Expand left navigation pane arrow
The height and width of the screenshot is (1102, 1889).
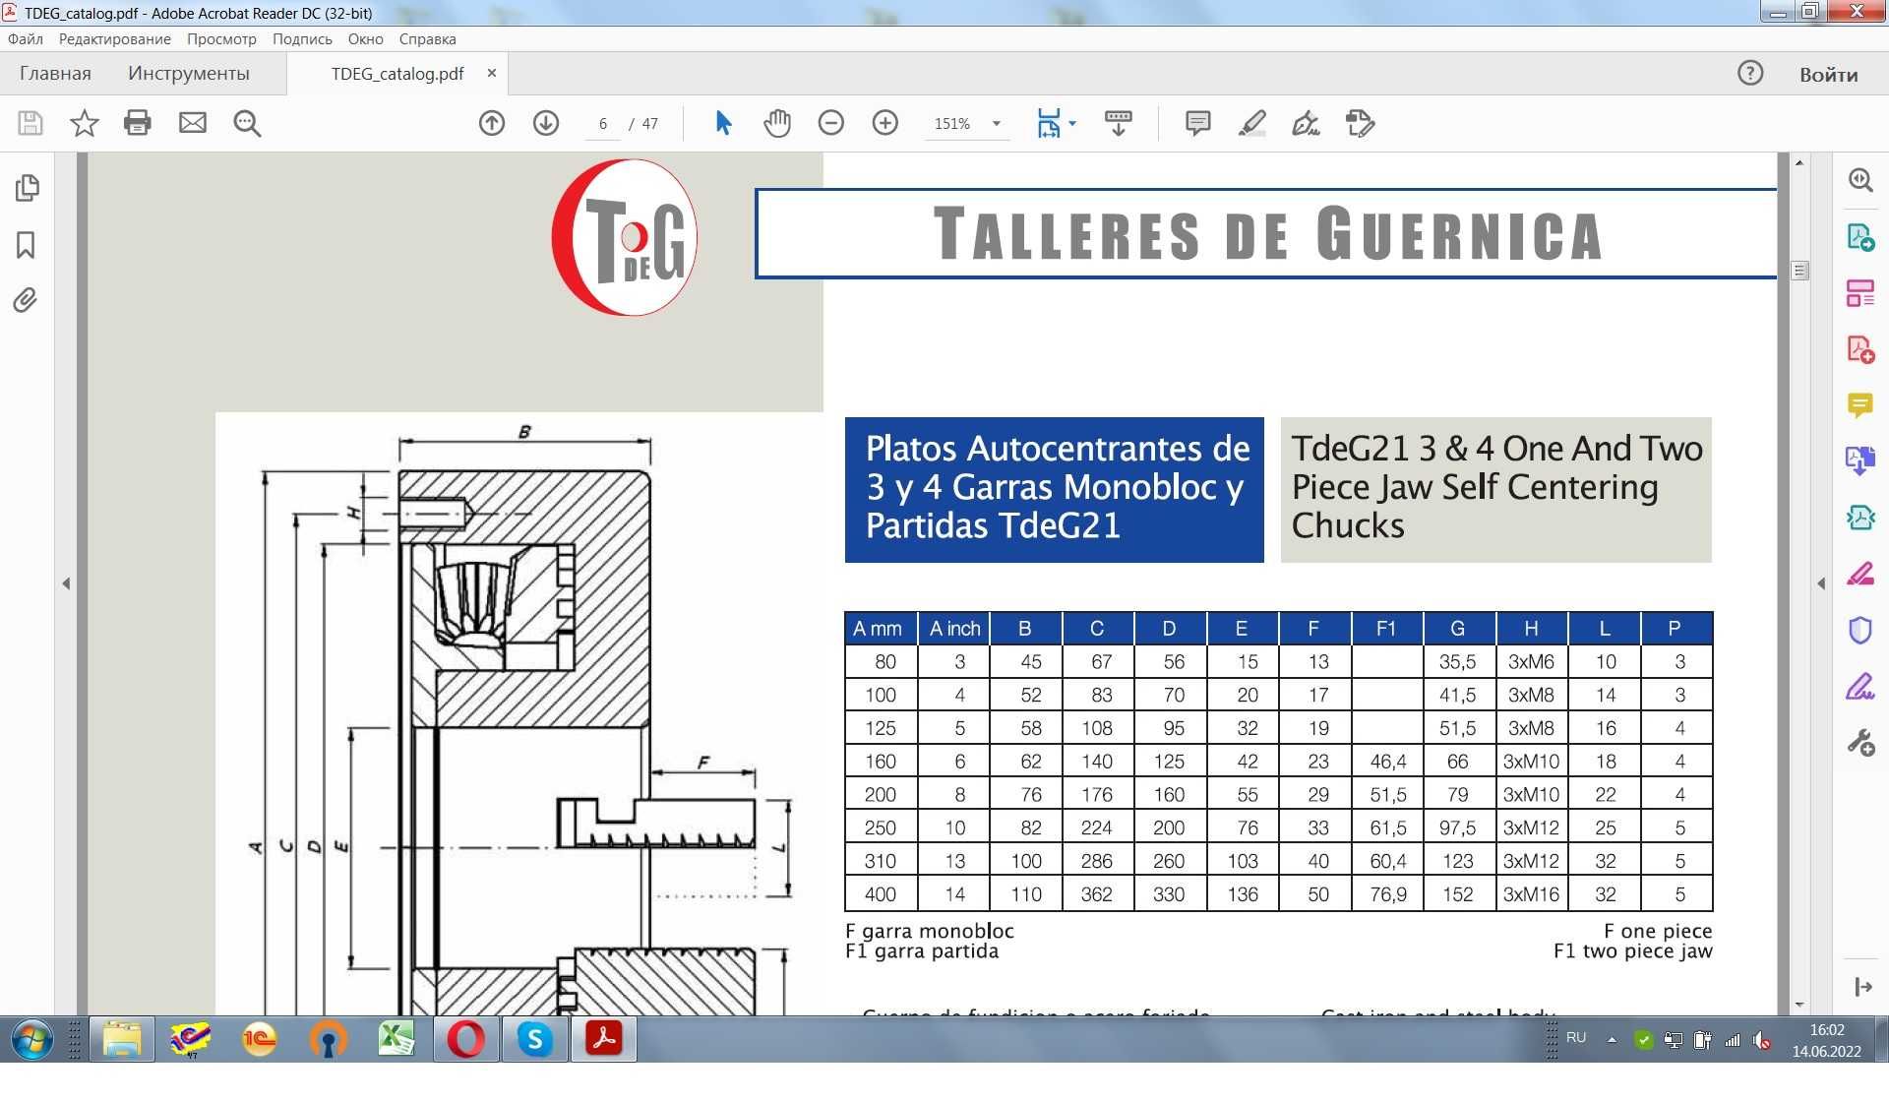click(66, 583)
